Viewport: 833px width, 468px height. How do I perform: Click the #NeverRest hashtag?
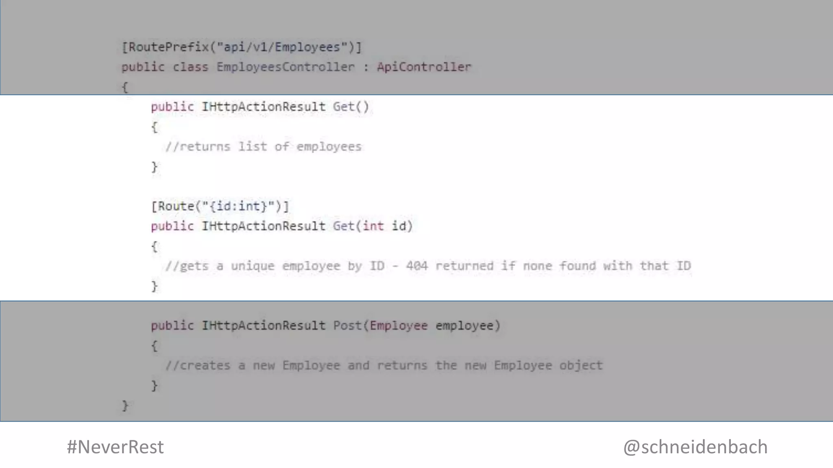tap(115, 447)
